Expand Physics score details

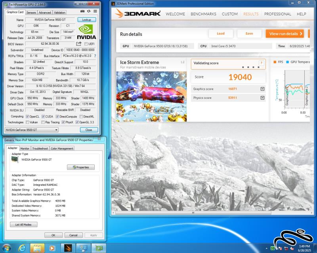[262, 98]
